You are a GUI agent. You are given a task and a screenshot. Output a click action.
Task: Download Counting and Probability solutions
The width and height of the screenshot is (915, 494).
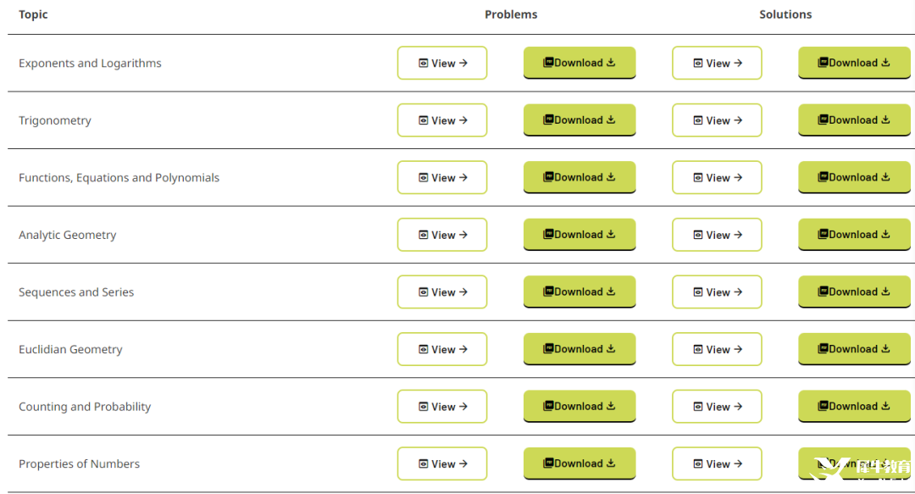pos(854,406)
